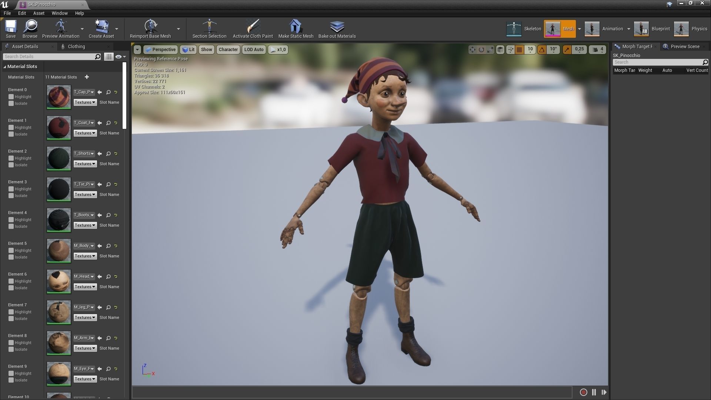Image resolution: width=711 pixels, height=400 pixels.
Task: Browse to Element 1 material asset
Action: pyautogui.click(x=109, y=123)
